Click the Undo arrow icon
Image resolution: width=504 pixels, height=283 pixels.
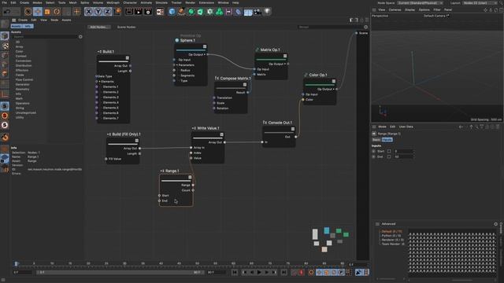pyautogui.click(x=7, y=12)
